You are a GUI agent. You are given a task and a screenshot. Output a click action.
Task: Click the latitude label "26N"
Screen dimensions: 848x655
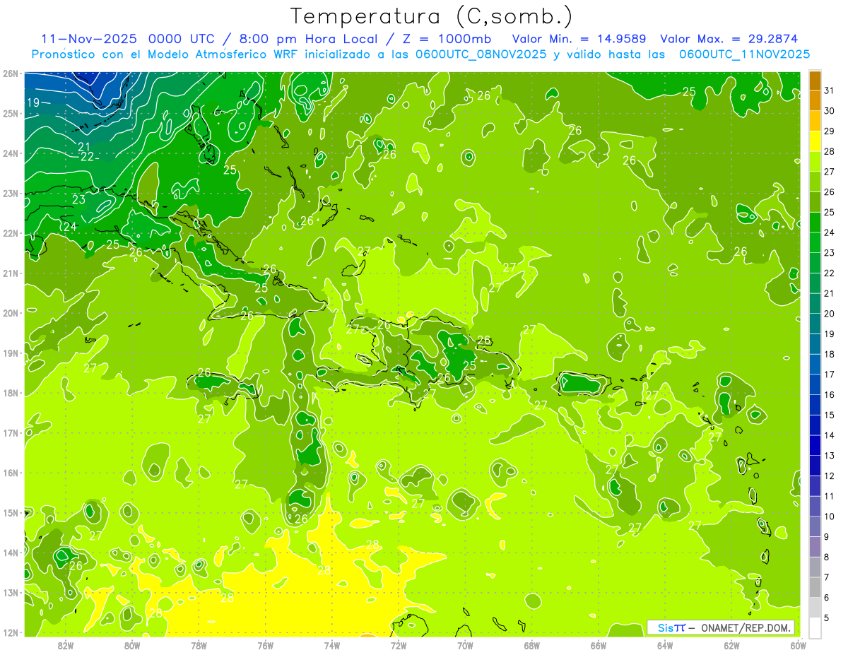[x=11, y=73]
